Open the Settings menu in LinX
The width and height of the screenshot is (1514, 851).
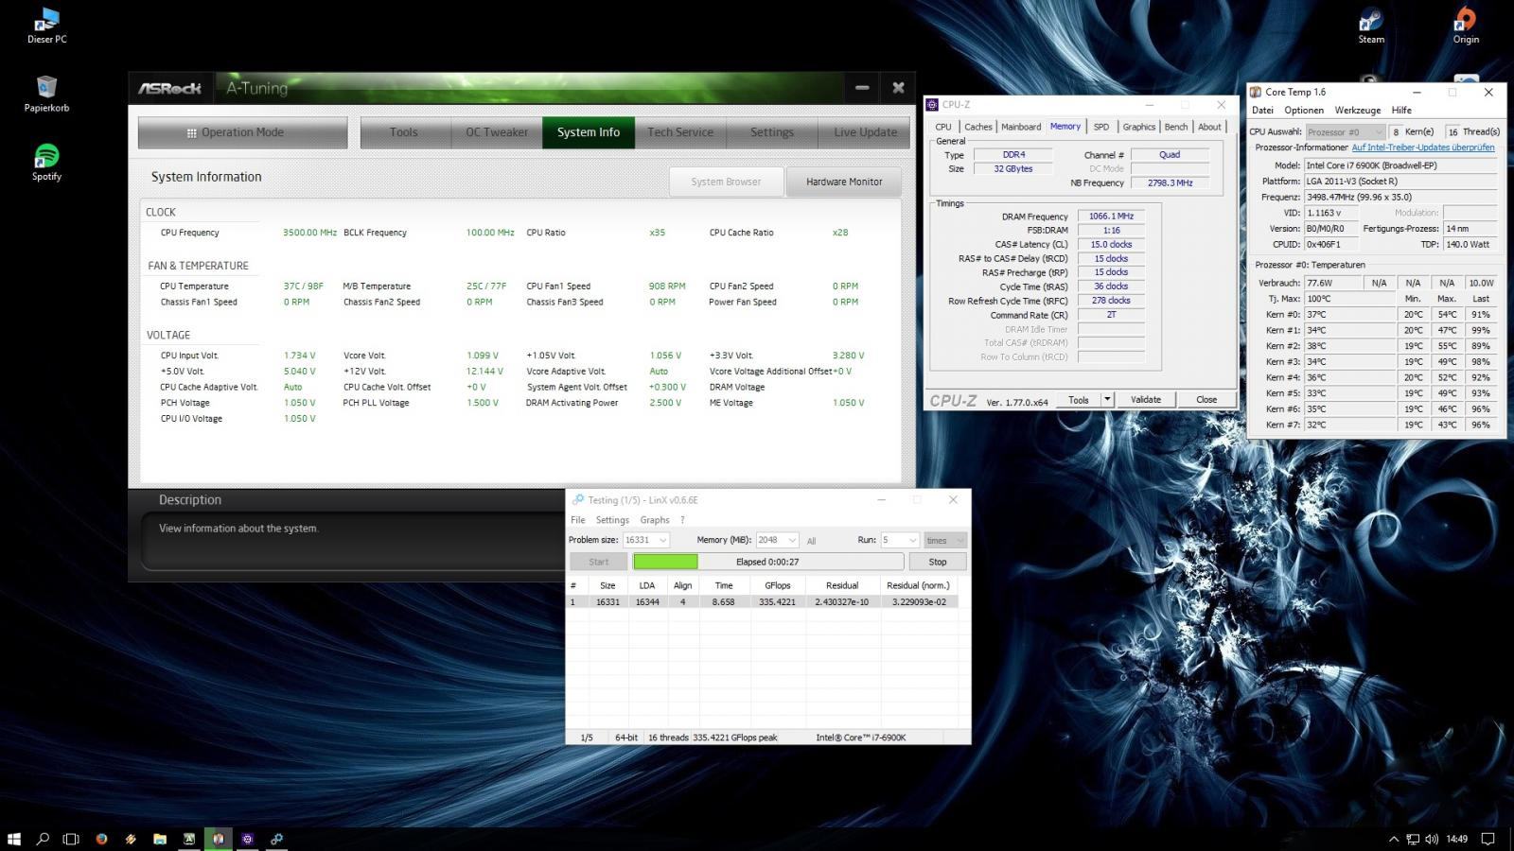point(612,520)
